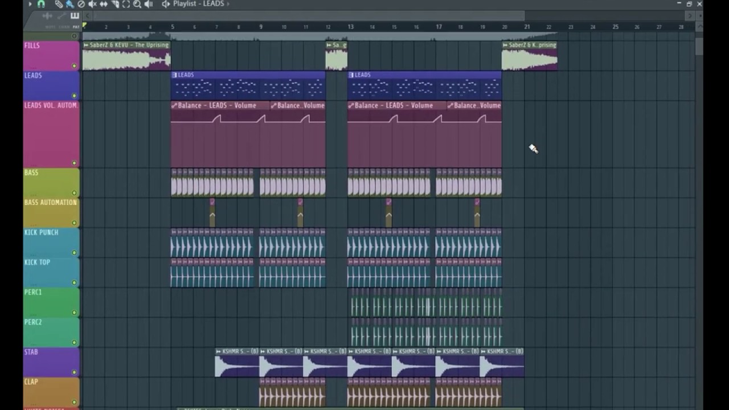The height and width of the screenshot is (410, 729).
Task: Select the Playback speaker tool
Action: click(149, 4)
